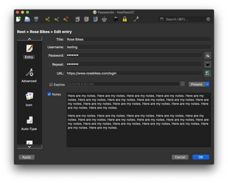Click into the Username field
This screenshot has width=228, height=183.
pos(139,47)
